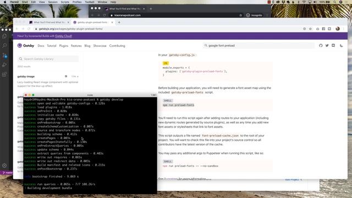Open new tab in the incognito Chrome window
352x198 pixels.
point(151,9)
